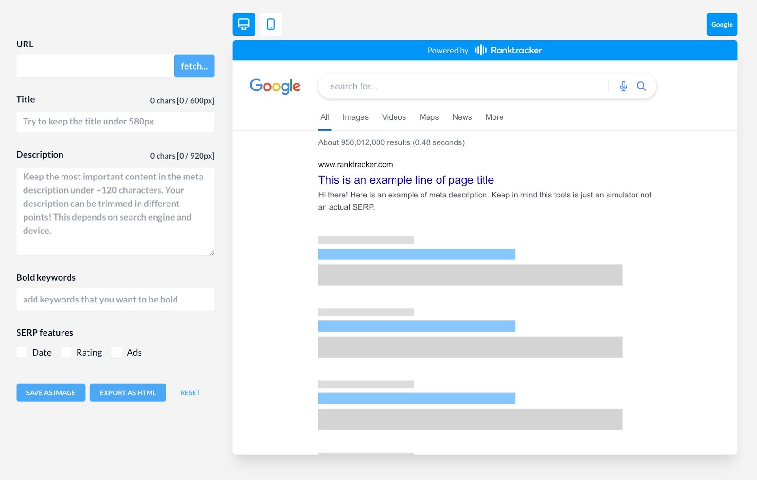The image size is (757, 480).
Task: Click the EXPORT AS HTML button
Action: (127, 392)
